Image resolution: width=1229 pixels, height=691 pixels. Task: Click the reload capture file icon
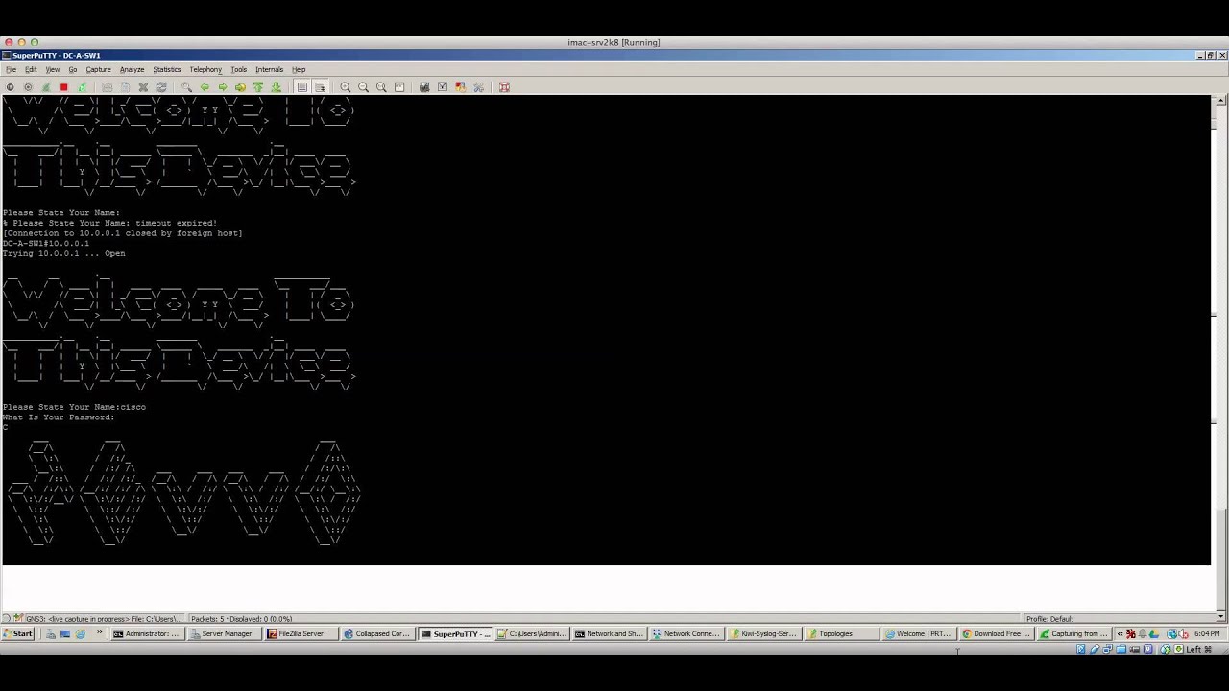pyautogui.click(x=161, y=87)
